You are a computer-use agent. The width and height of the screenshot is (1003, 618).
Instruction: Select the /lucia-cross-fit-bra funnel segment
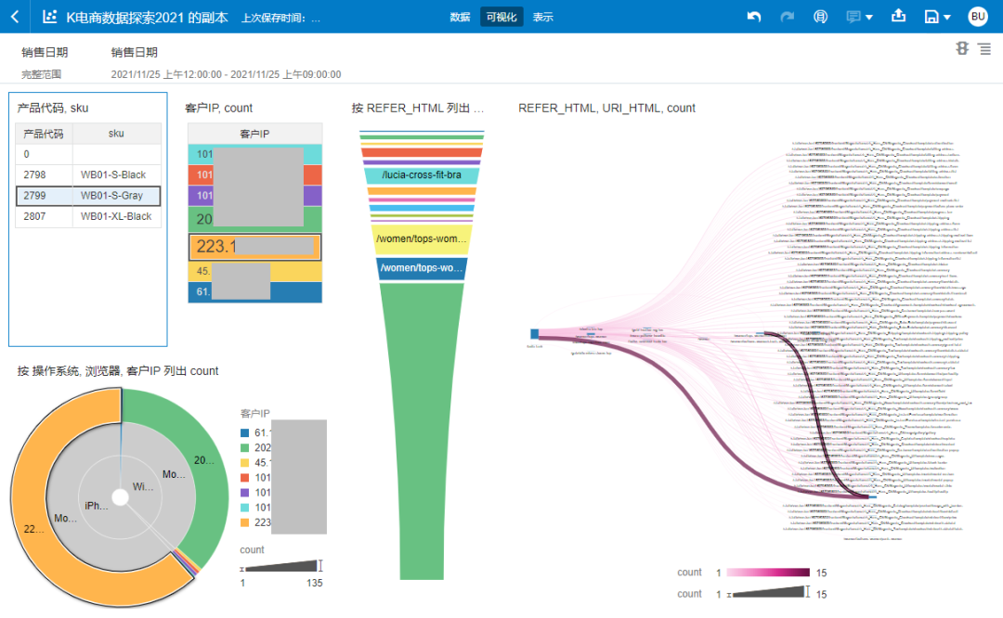coord(422,175)
